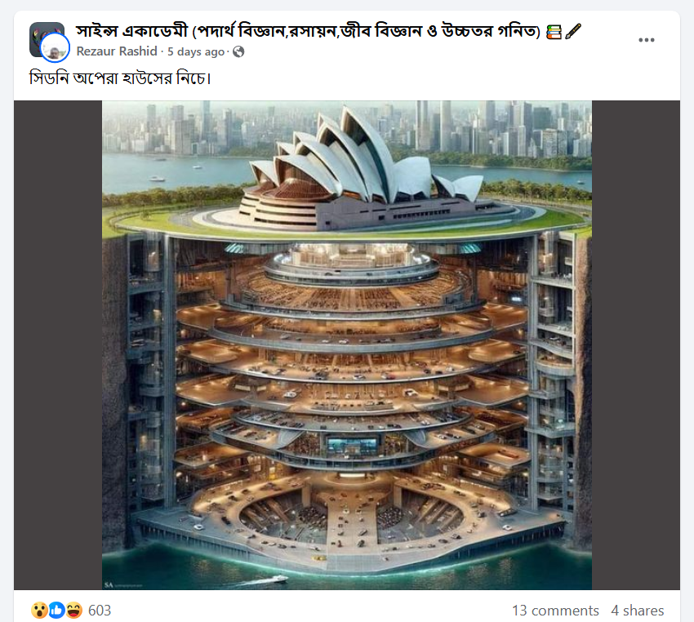The height and width of the screenshot is (622, 694).
Task: Click the dark margin left of photo
Action: [58, 345]
